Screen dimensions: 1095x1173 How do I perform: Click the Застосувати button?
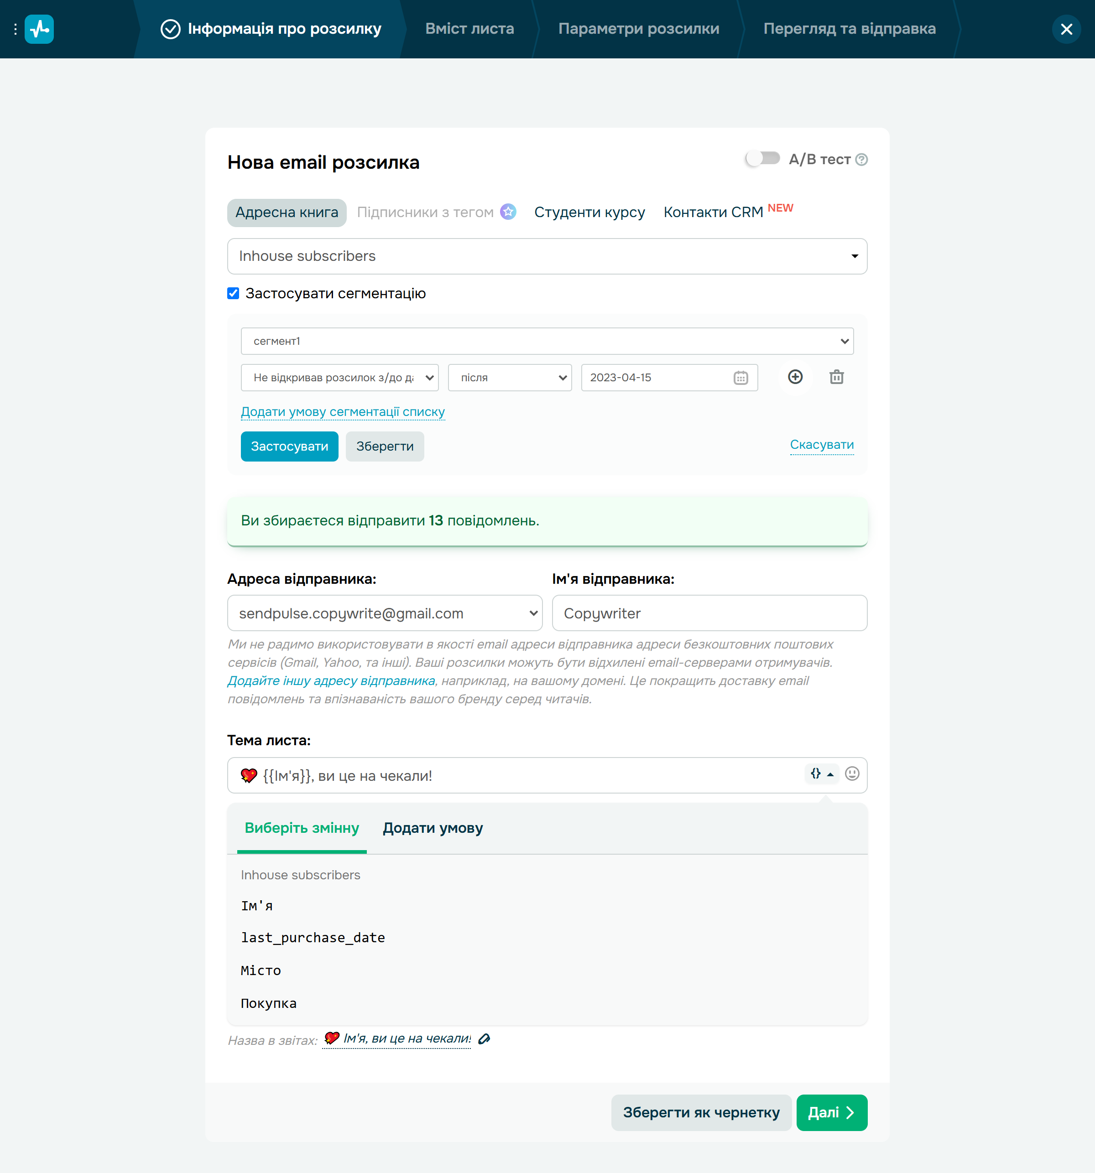[x=289, y=446]
